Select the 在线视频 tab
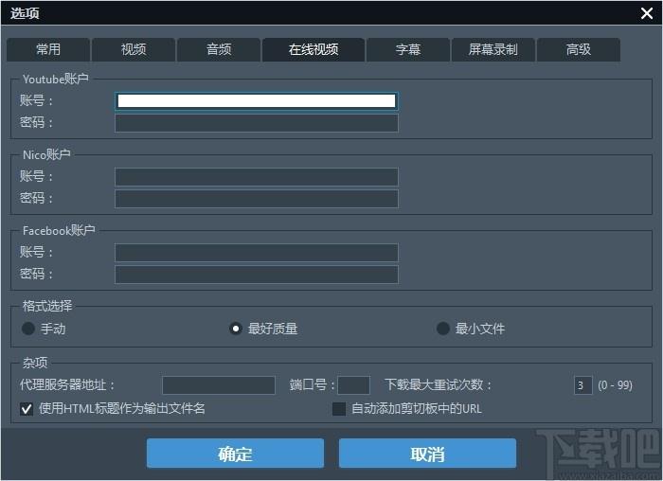Image resolution: width=663 pixels, height=481 pixels. coord(314,50)
